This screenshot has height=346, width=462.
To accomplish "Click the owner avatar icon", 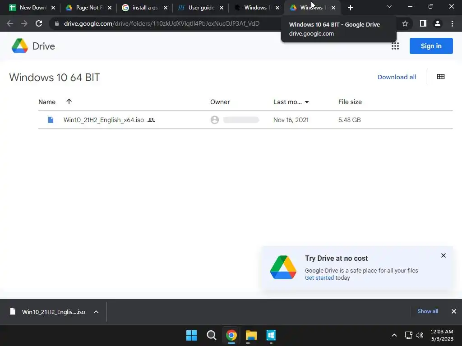I will 215,120.
